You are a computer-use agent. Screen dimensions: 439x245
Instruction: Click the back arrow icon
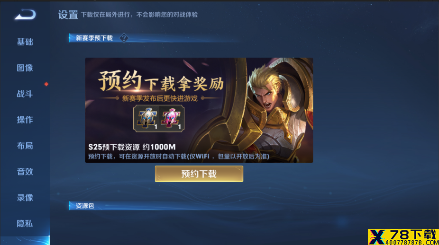point(25,15)
